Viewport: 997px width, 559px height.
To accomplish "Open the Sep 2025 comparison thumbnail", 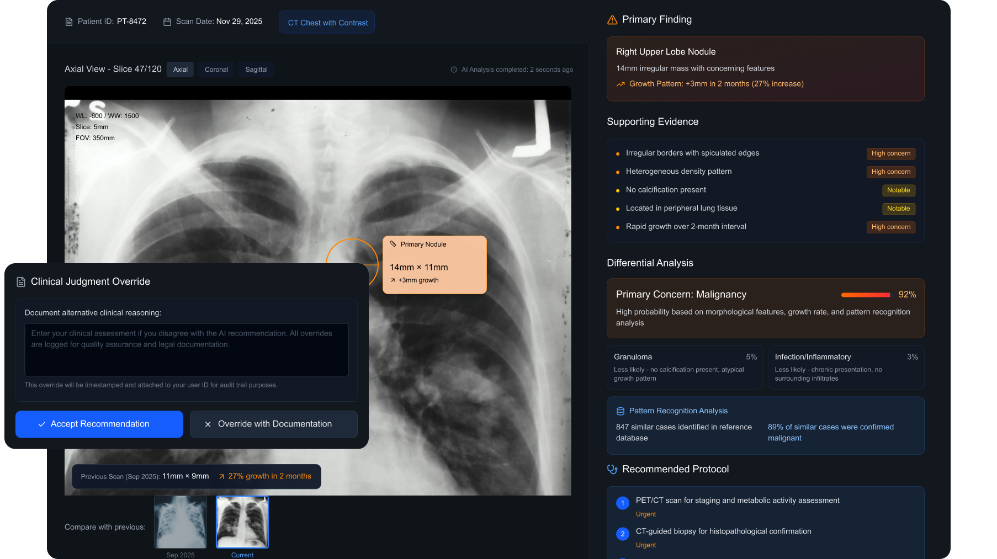I will pyautogui.click(x=181, y=522).
